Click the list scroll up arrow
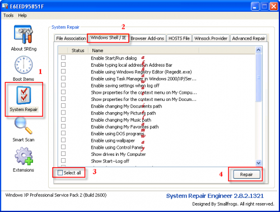 [259, 50]
